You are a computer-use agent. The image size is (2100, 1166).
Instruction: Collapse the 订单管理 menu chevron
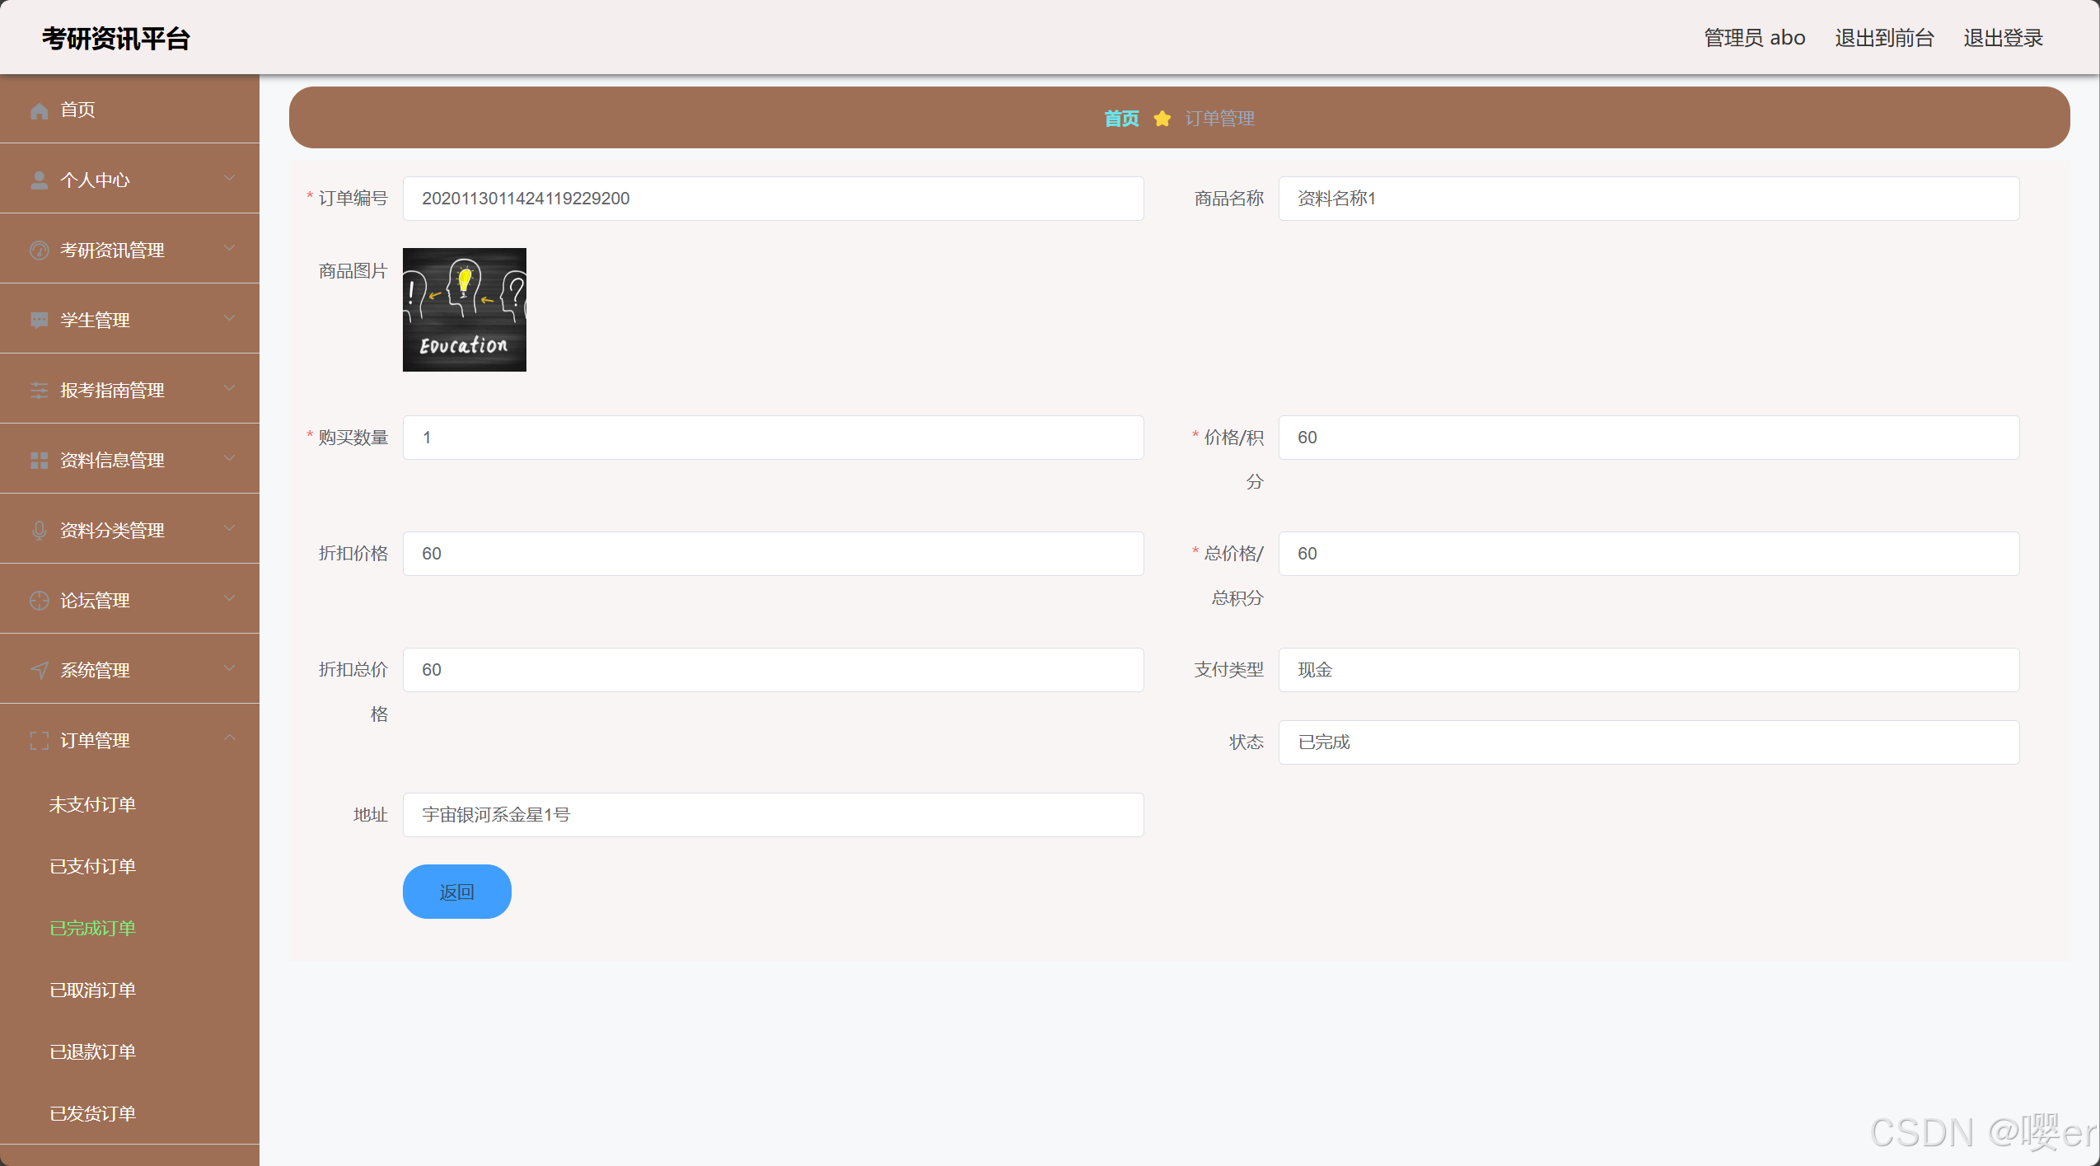point(230,738)
